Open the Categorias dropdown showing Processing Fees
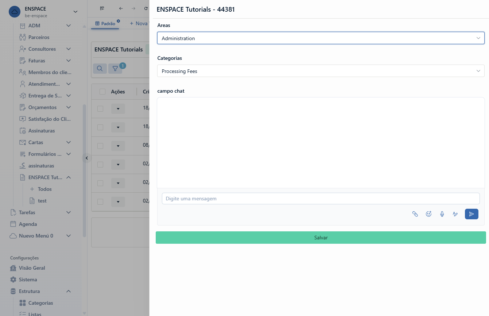This screenshot has height=316, width=489. (x=321, y=71)
